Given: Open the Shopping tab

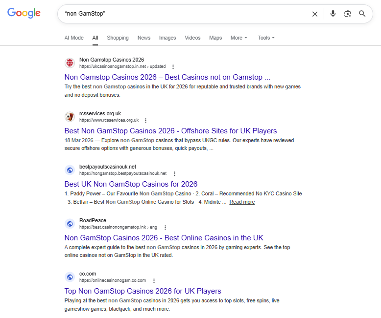Looking at the screenshot, I should click(118, 38).
